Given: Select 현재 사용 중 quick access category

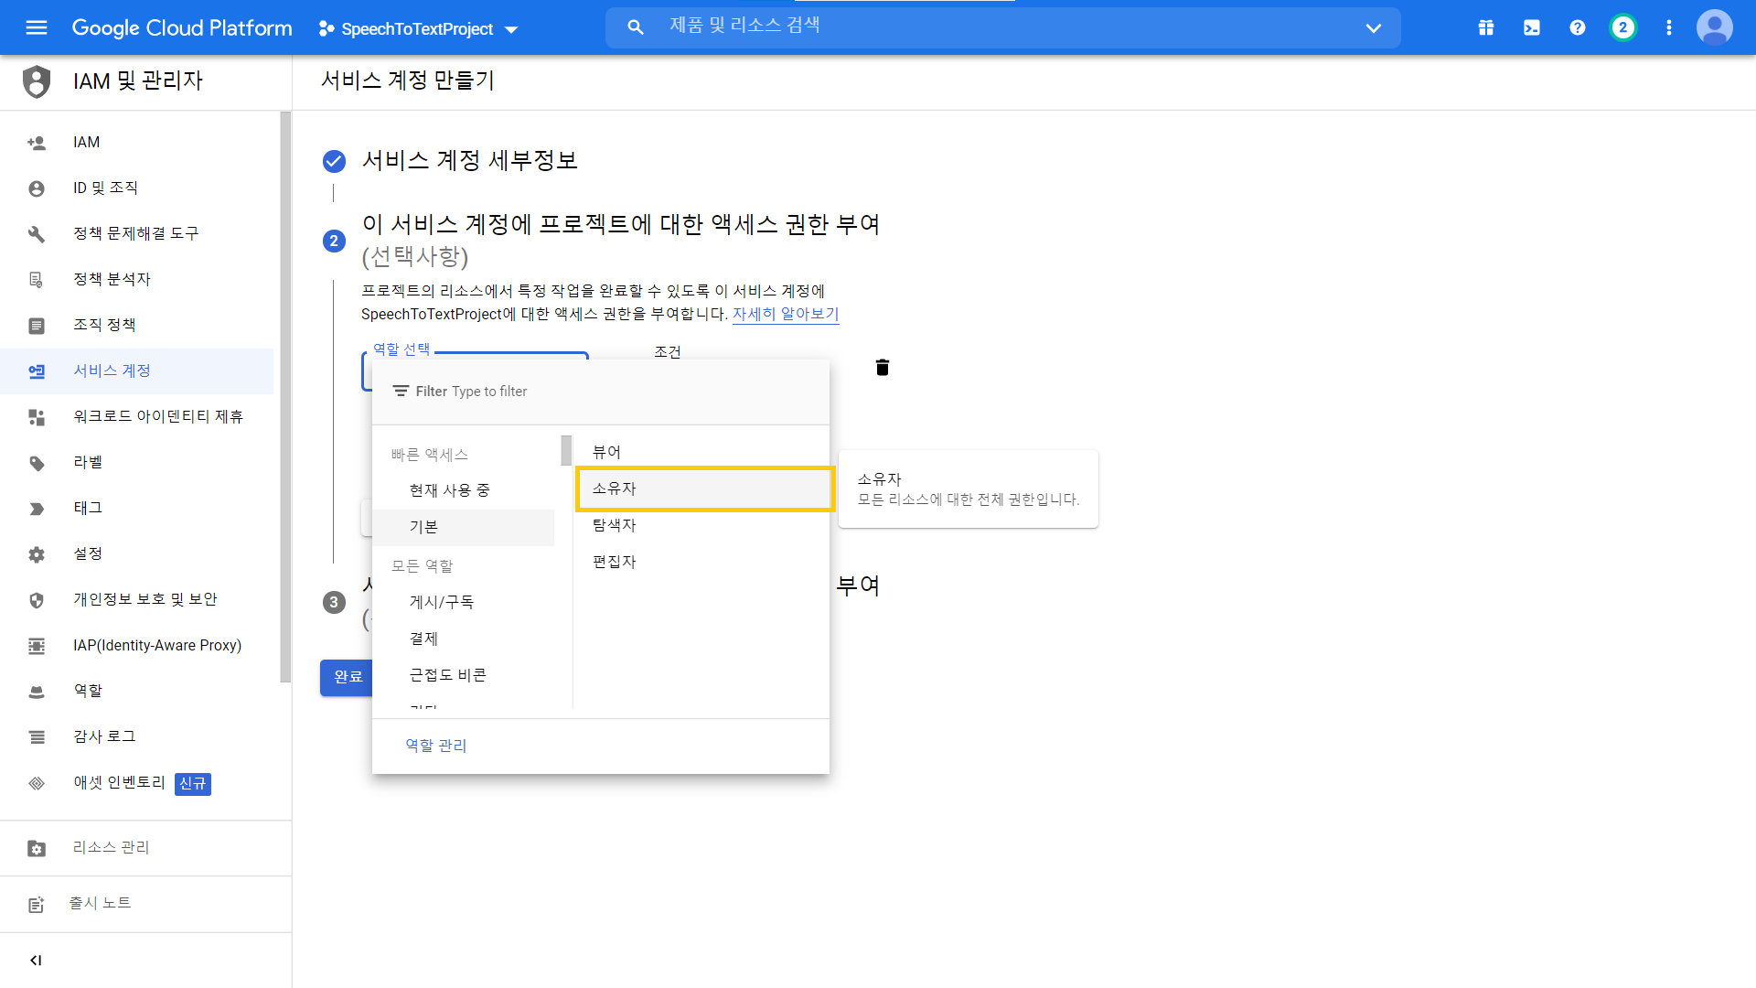Looking at the screenshot, I should point(449,490).
